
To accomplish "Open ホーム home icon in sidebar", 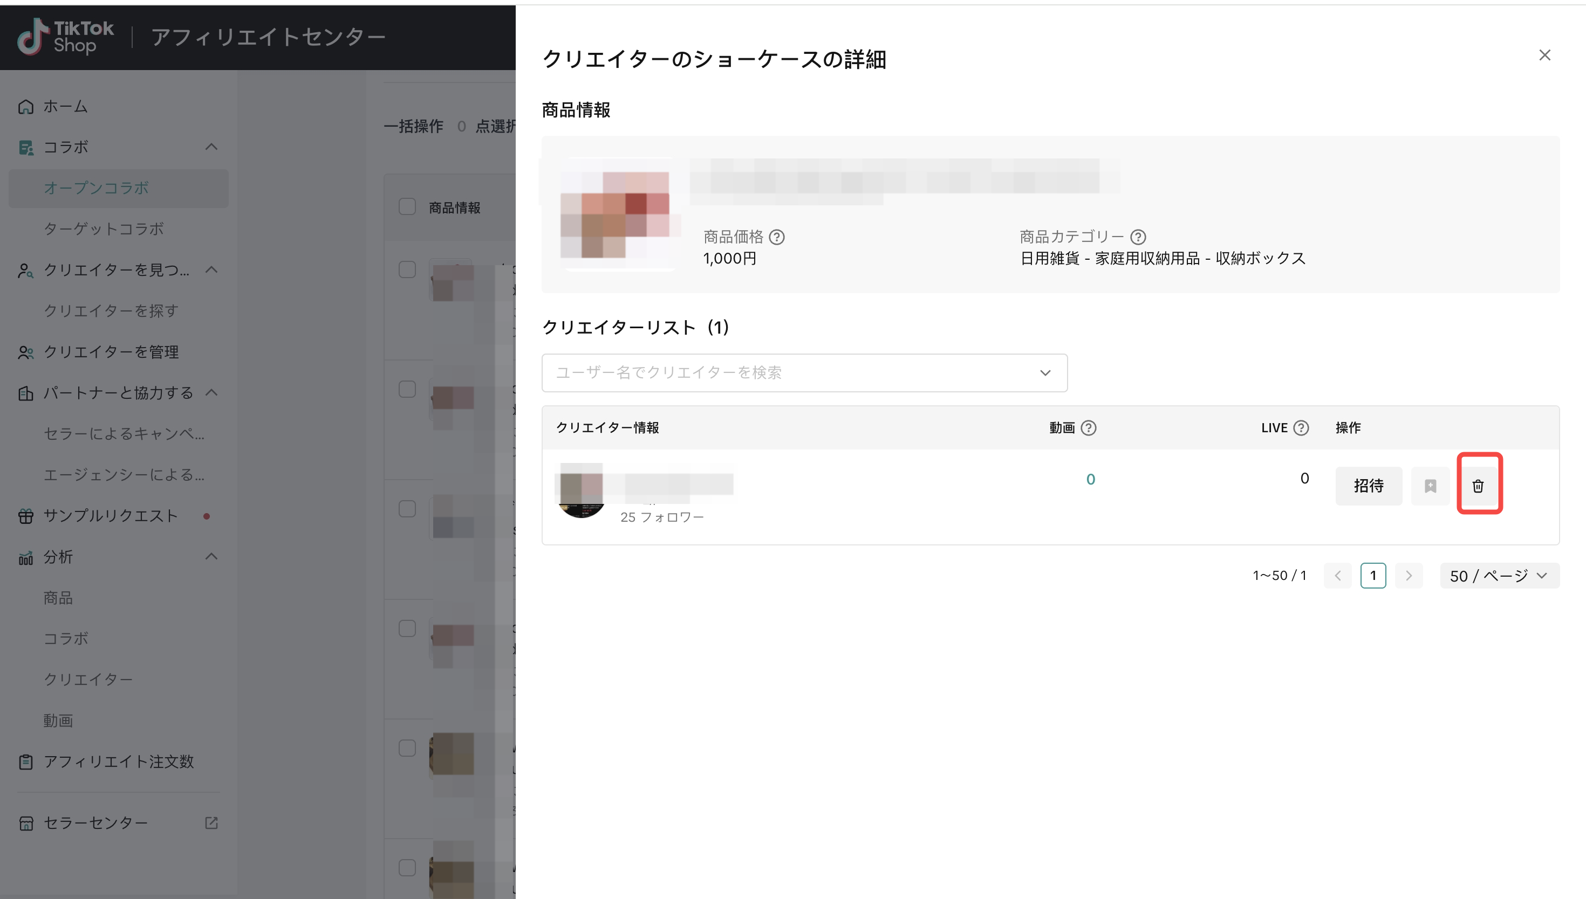I will click(x=26, y=107).
